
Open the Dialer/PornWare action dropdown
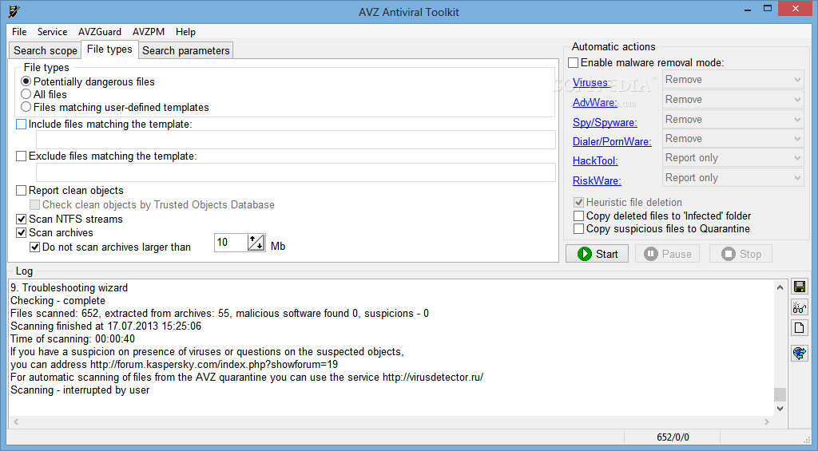(733, 139)
